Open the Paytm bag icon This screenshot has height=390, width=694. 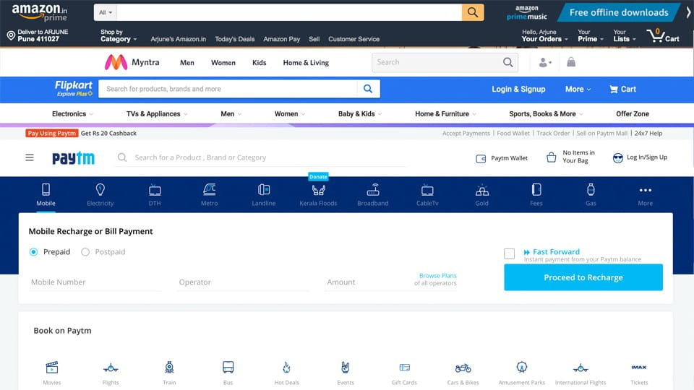click(551, 157)
